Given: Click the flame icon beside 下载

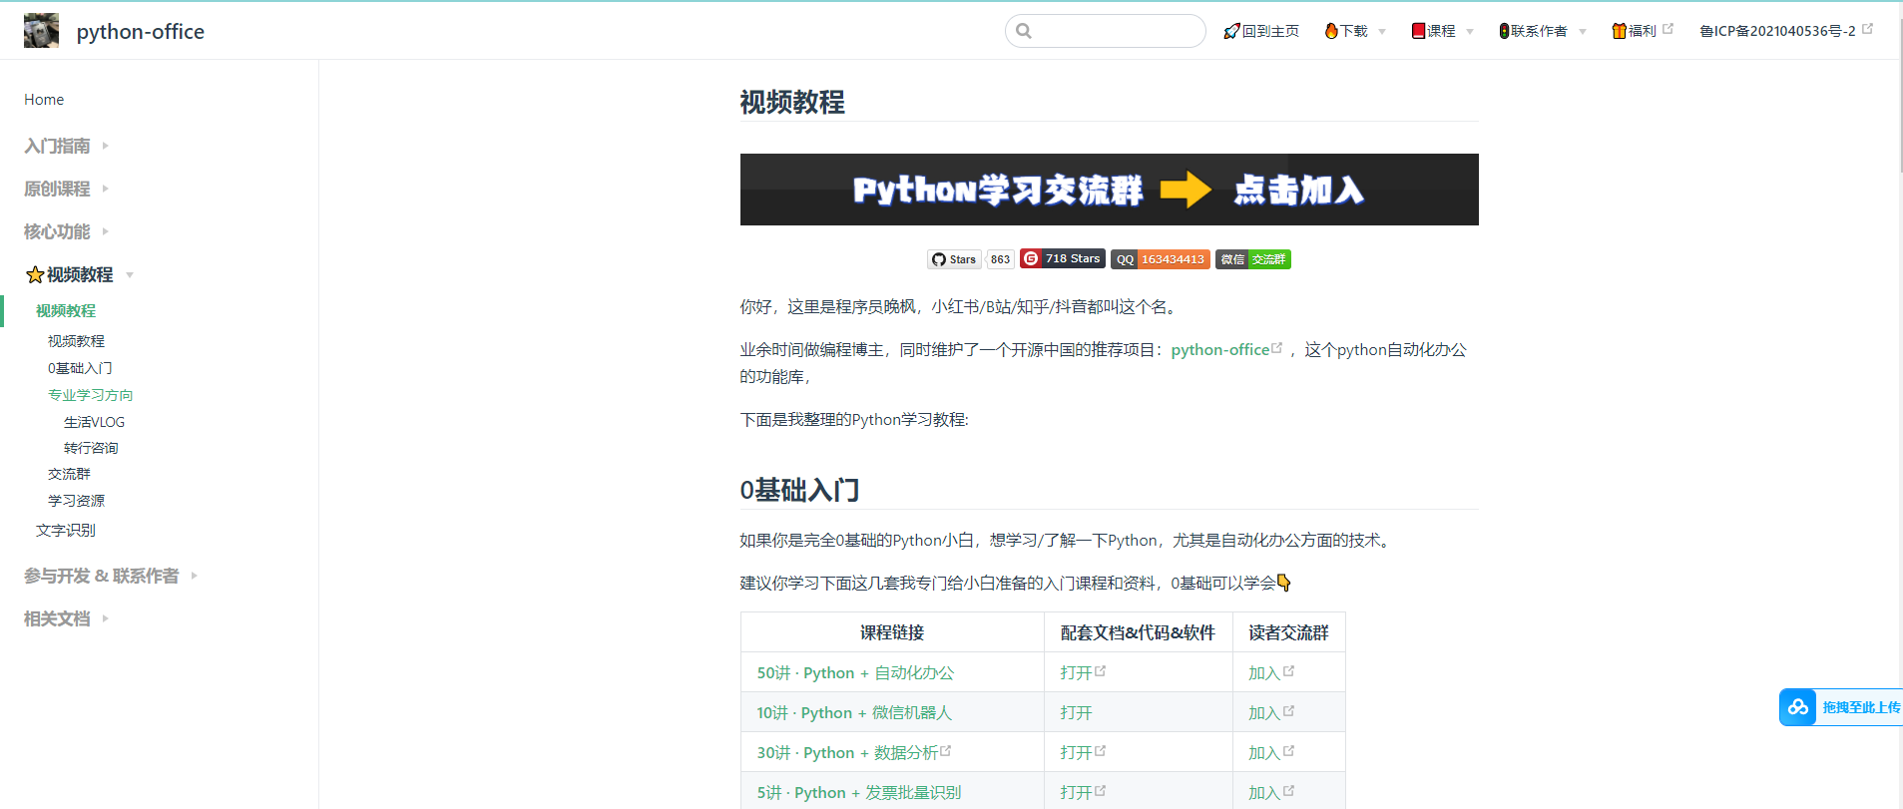Looking at the screenshot, I should [x=1331, y=31].
